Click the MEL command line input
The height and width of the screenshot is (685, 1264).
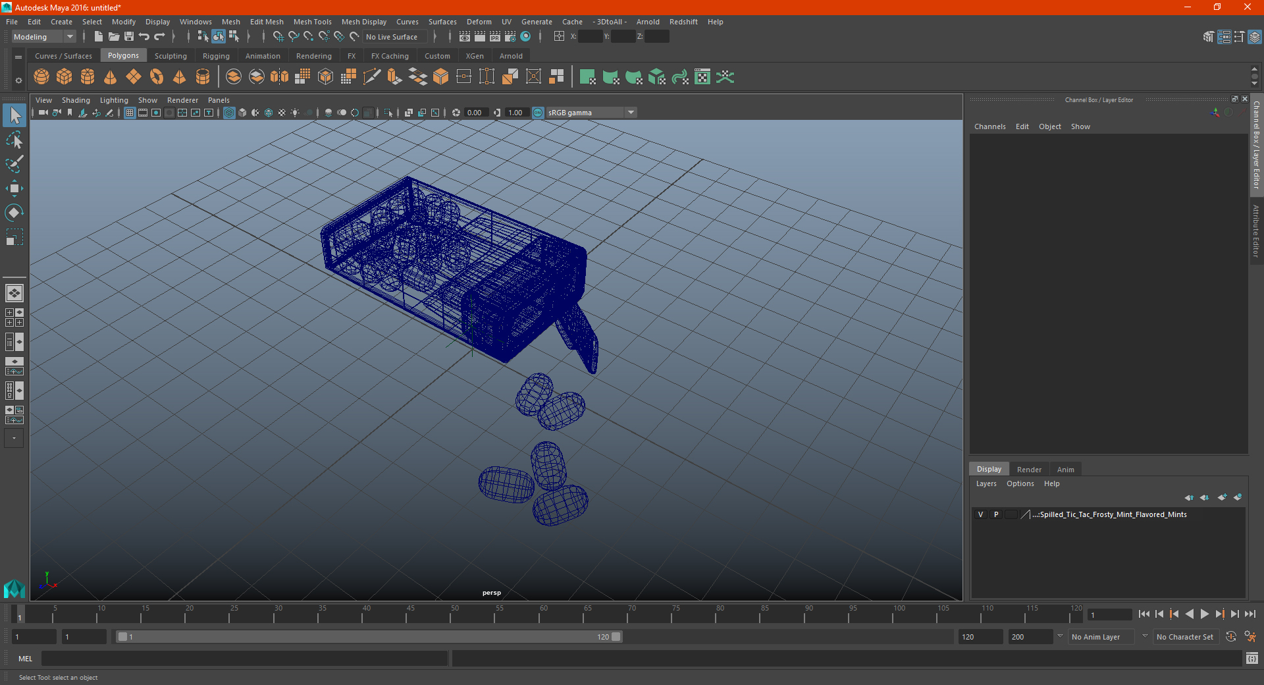[244, 658]
